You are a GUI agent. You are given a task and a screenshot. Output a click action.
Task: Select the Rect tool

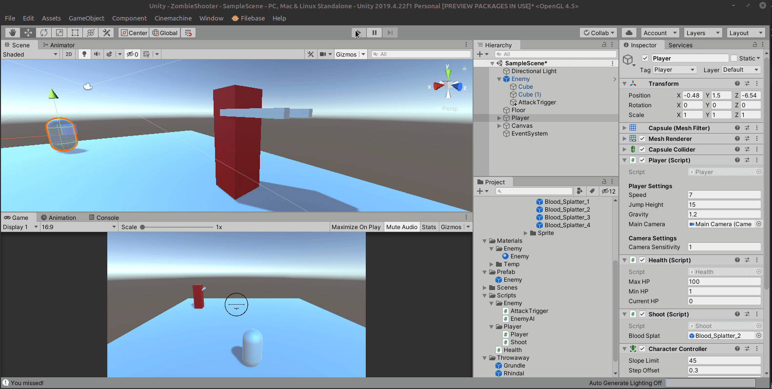coord(75,33)
